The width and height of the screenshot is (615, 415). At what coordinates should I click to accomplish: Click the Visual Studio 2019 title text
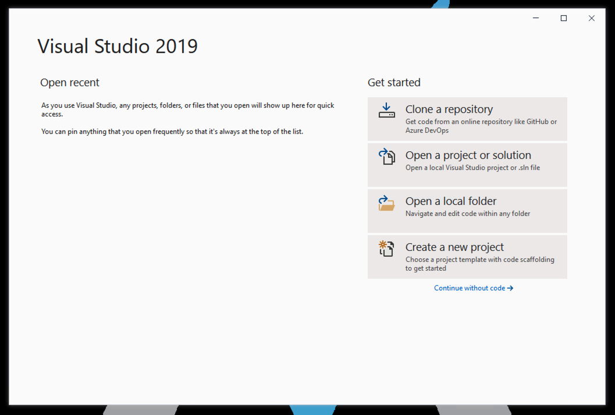click(118, 46)
